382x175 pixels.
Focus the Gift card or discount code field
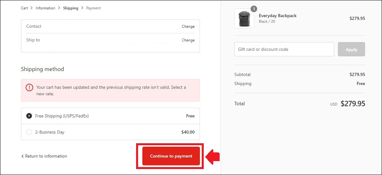pos(284,49)
